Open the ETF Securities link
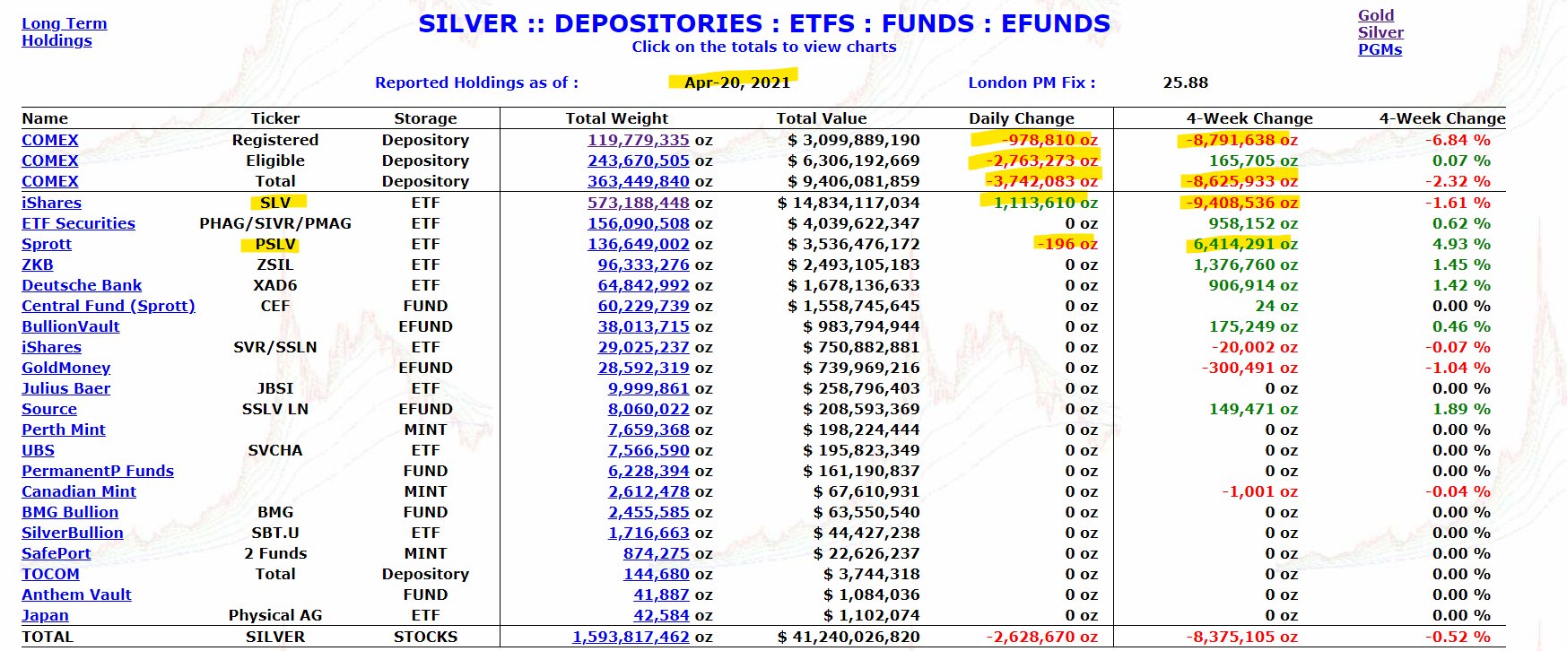 coord(78,223)
